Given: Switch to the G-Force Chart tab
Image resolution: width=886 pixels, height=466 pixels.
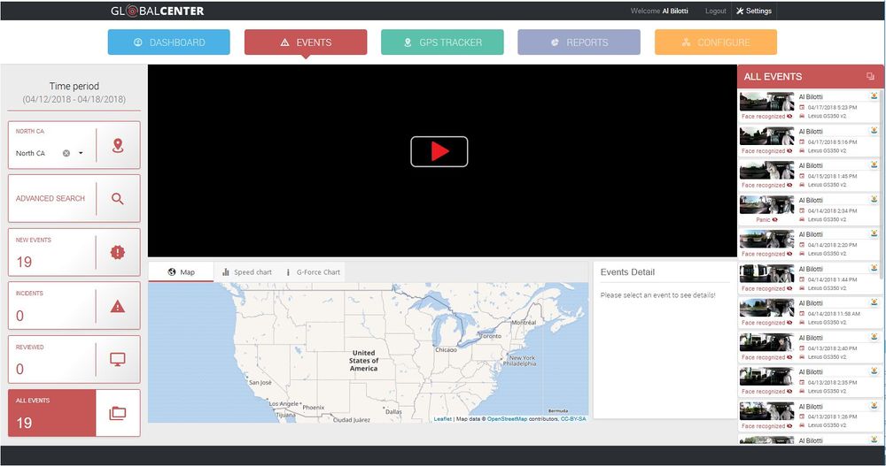Looking at the screenshot, I should (x=313, y=272).
